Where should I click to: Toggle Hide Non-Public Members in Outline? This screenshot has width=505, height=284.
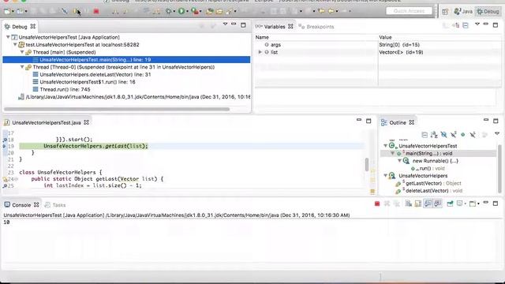463,135
